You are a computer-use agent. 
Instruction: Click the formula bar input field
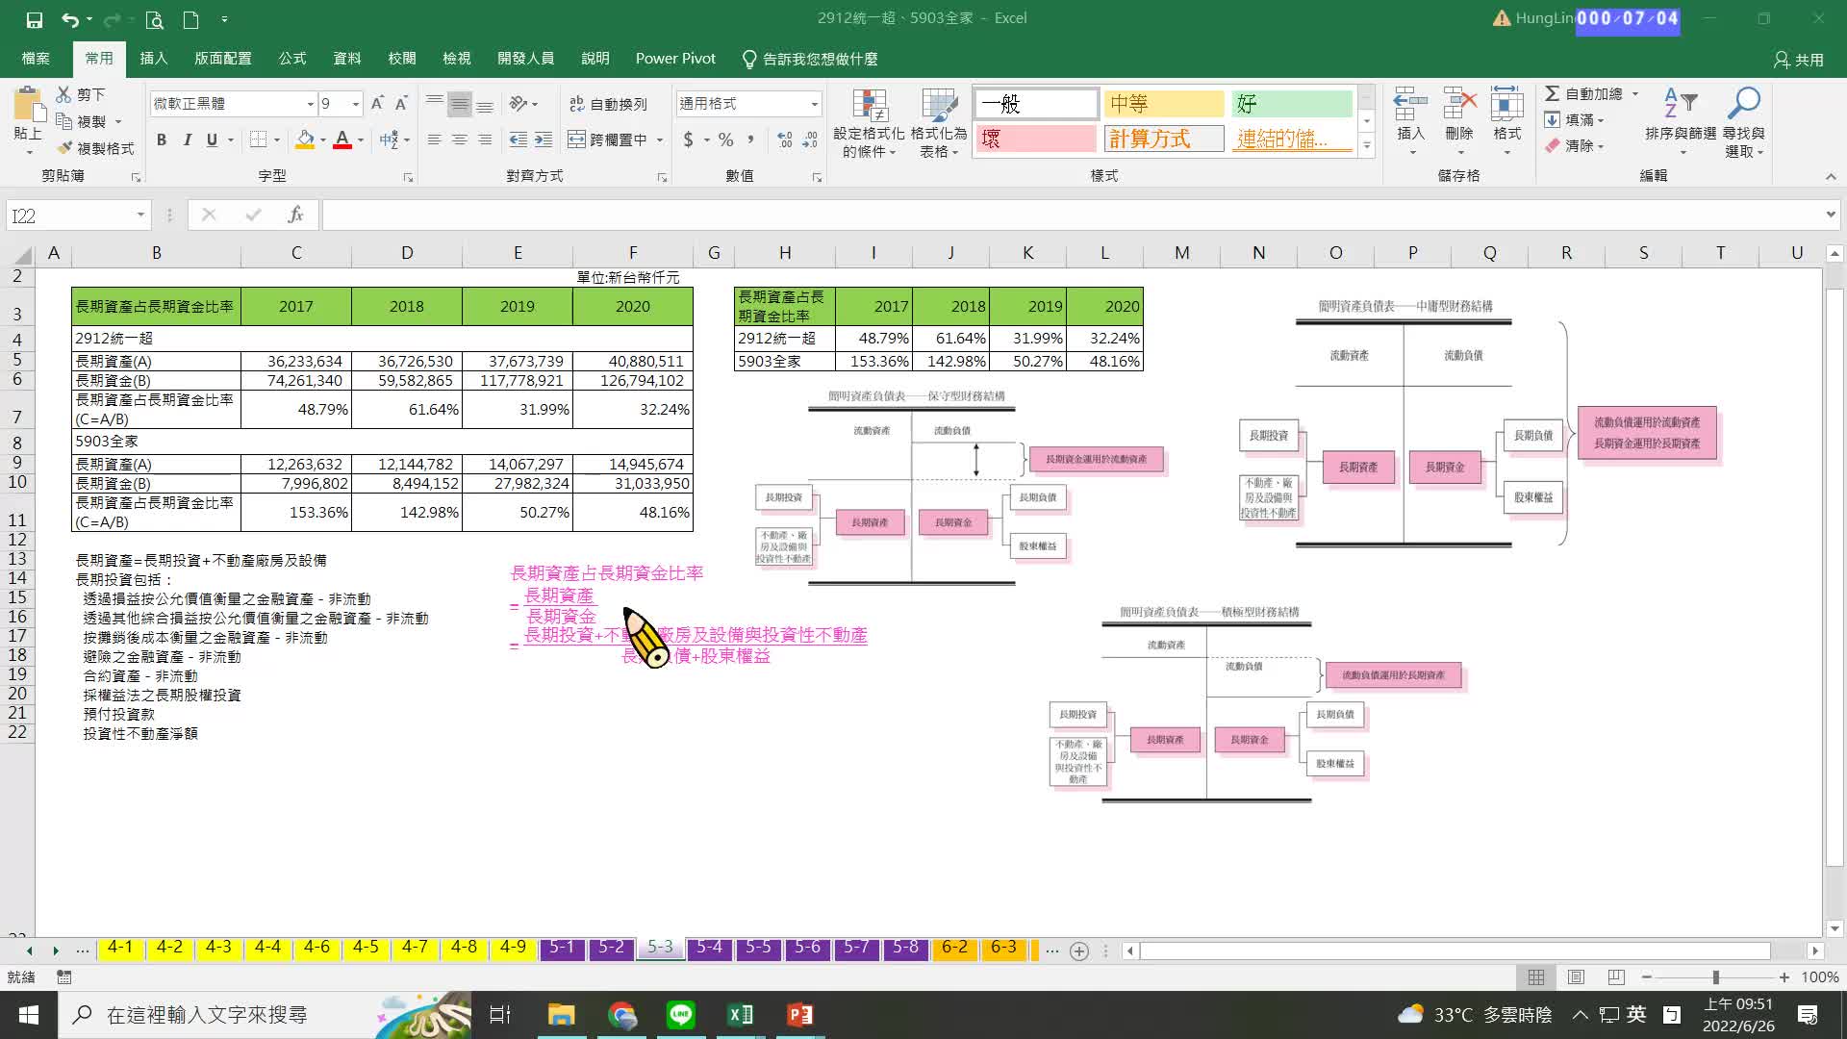point(1071,215)
